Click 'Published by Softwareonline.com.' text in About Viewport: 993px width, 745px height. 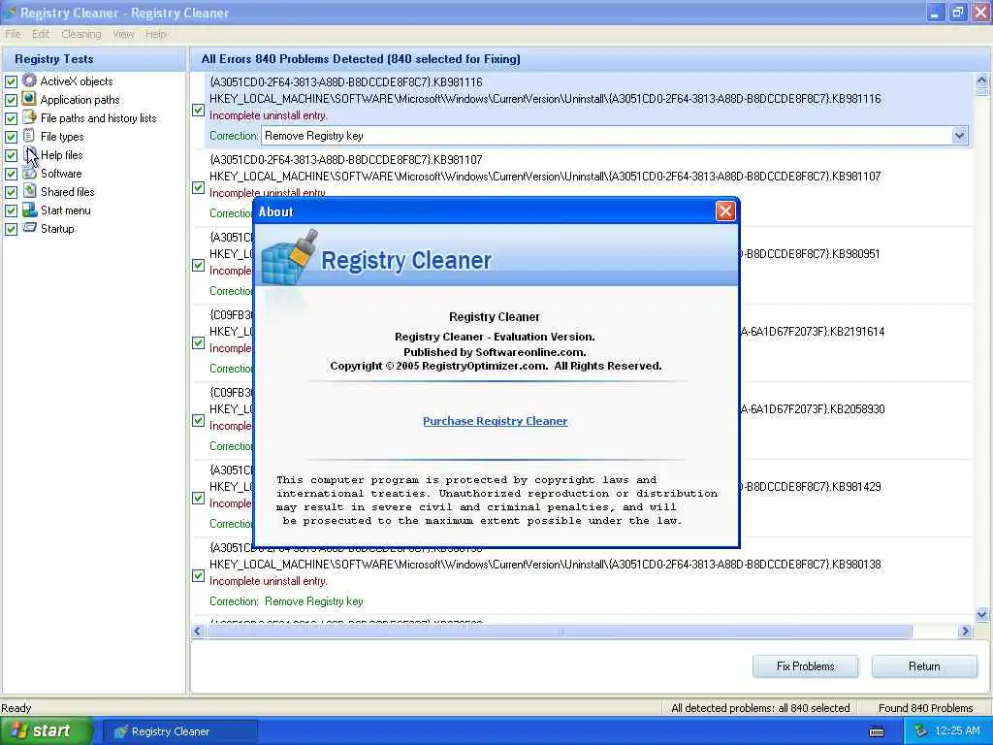click(x=495, y=351)
